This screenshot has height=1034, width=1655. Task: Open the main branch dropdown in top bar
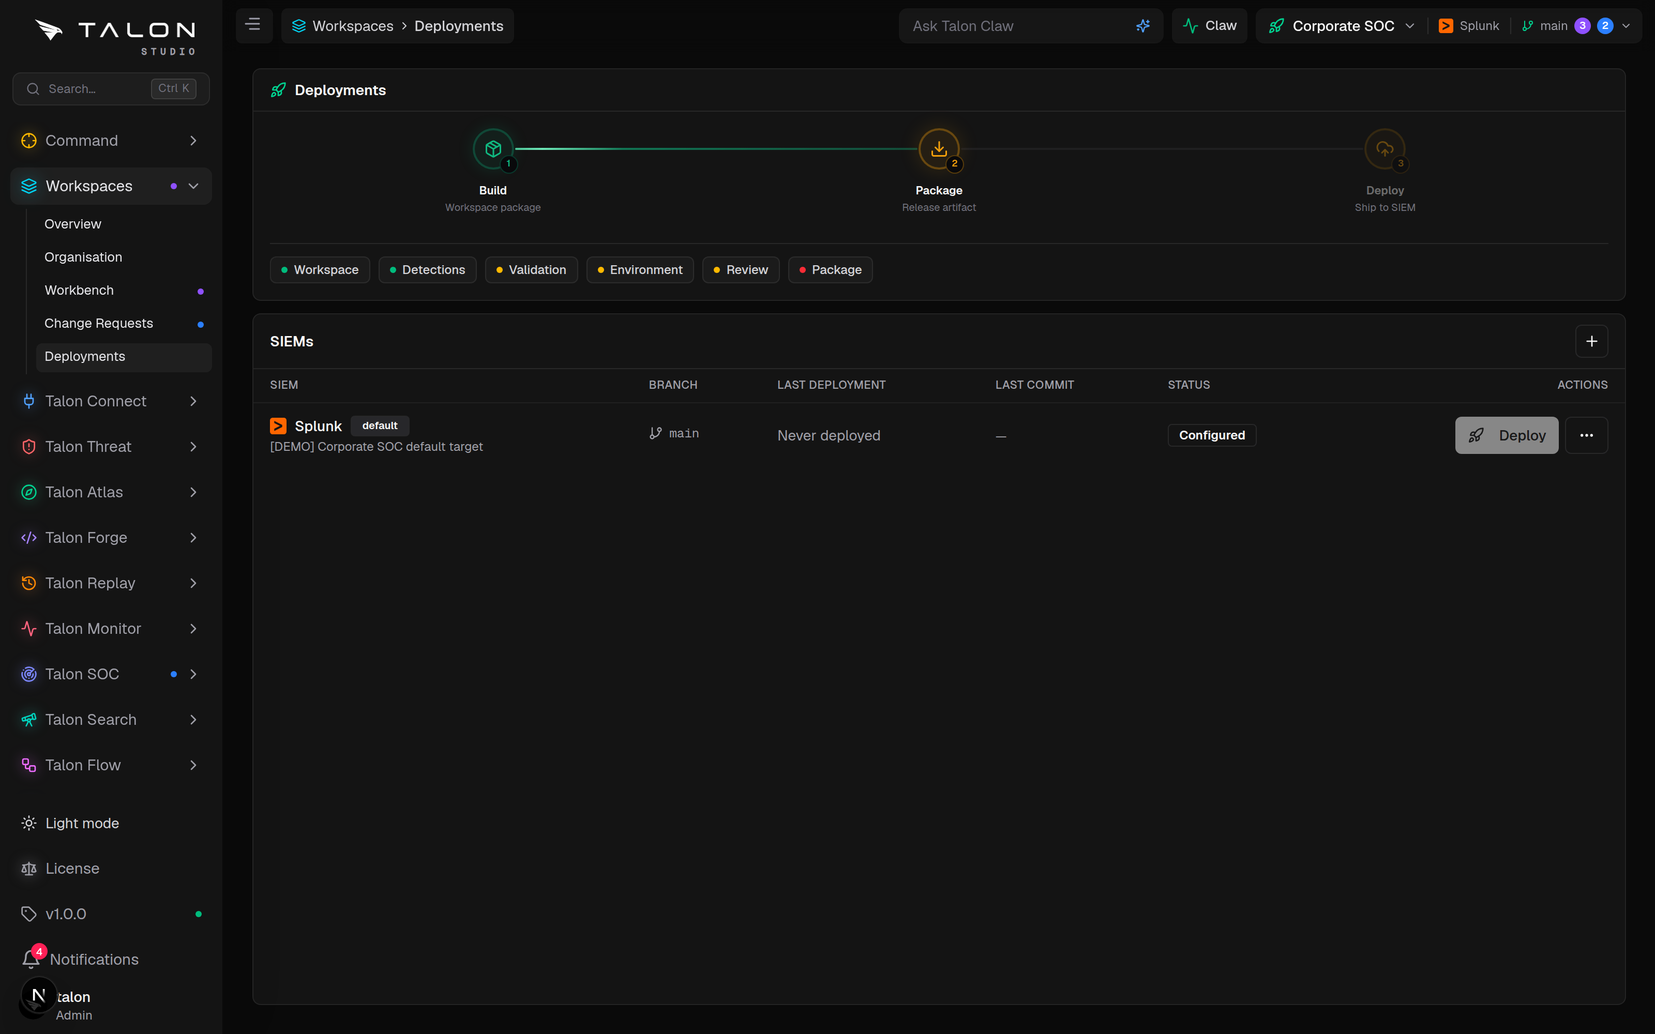(1576, 26)
